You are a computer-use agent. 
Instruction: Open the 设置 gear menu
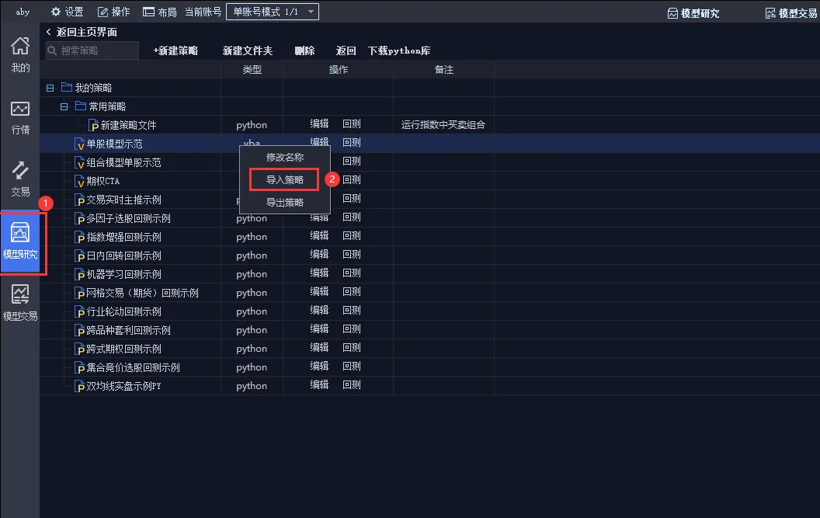coord(67,12)
